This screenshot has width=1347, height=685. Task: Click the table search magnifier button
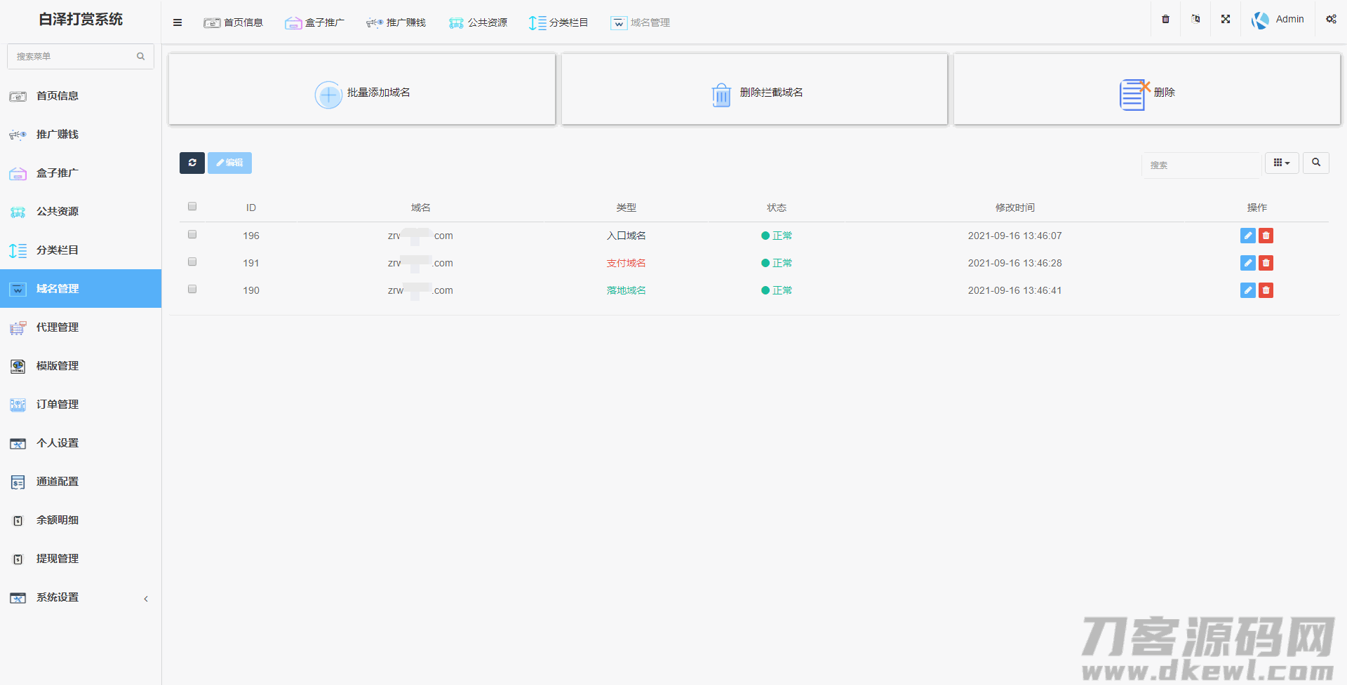tap(1316, 163)
